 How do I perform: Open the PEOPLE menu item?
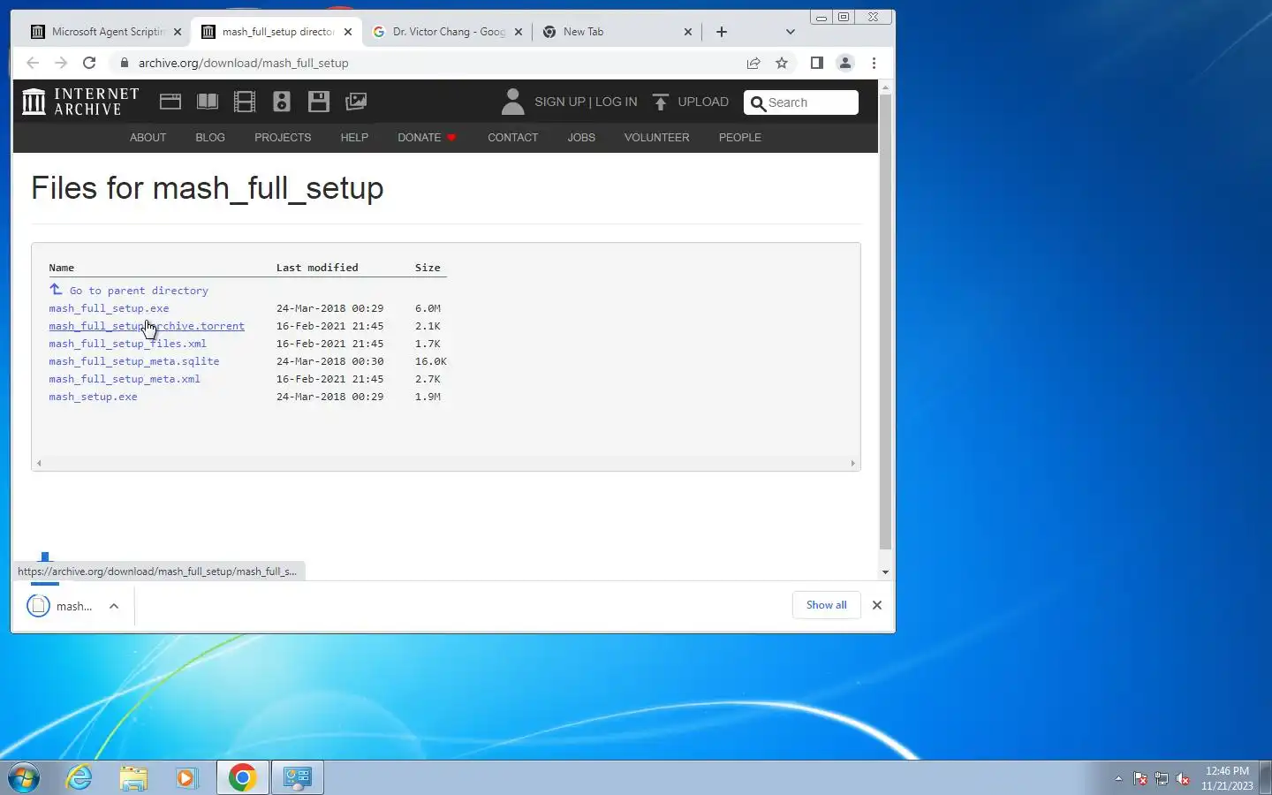[x=740, y=138]
